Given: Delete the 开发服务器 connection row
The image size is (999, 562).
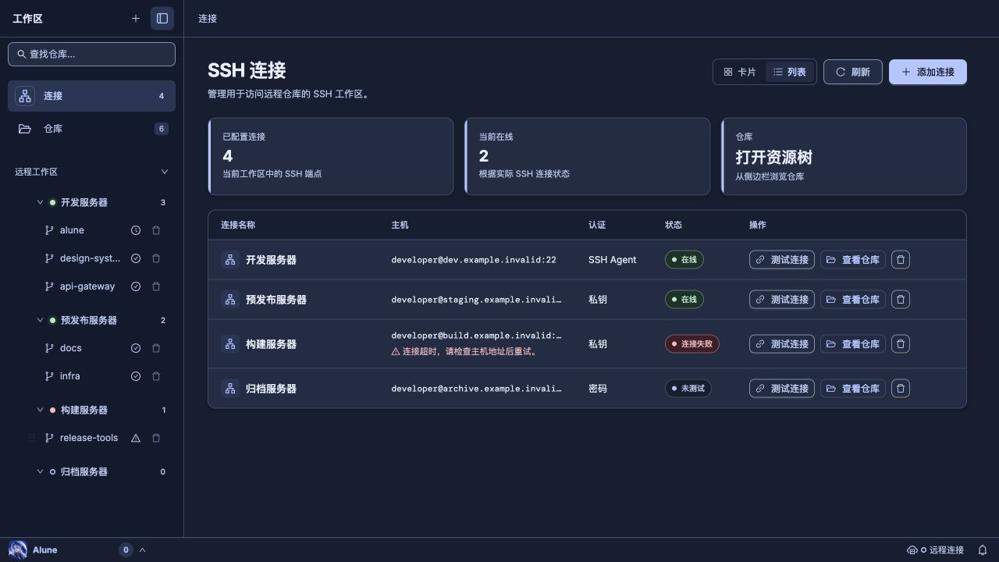Looking at the screenshot, I should coord(901,260).
